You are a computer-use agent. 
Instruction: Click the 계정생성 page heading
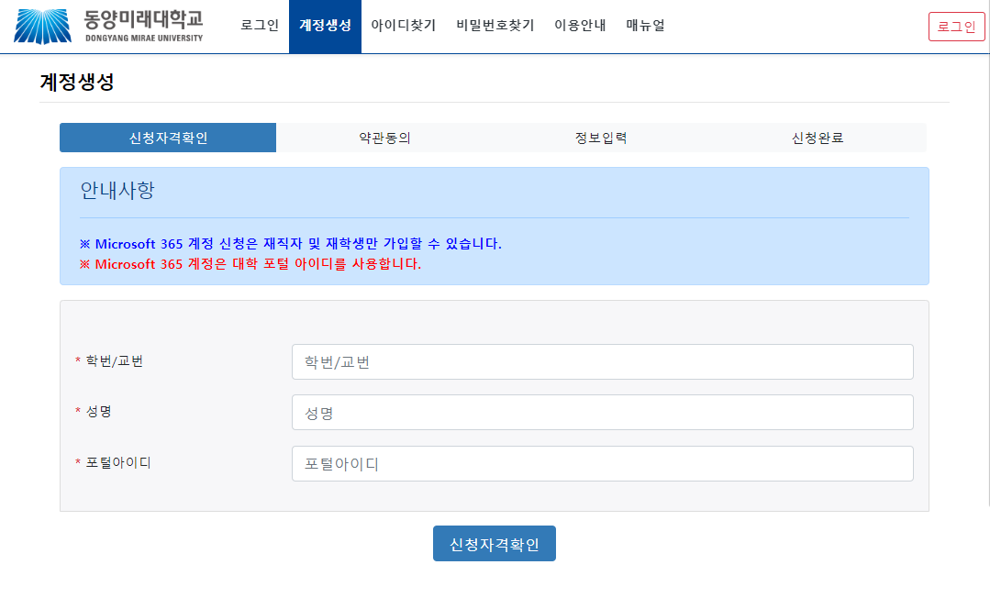click(77, 82)
